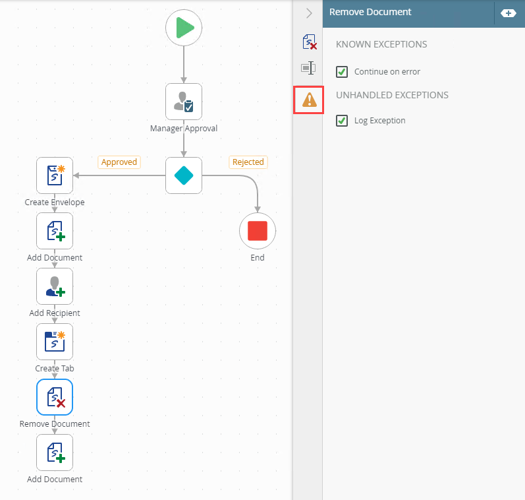The width and height of the screenshot is (525, 500).
Task: Collapse the configuration panel with chevron
Action: (x=309, y=13)
